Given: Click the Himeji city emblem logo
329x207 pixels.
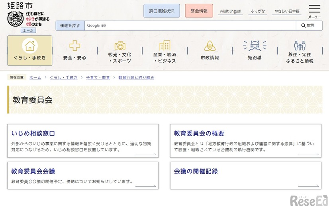Looking at the screenshot, I should click(x=16, y=19).
